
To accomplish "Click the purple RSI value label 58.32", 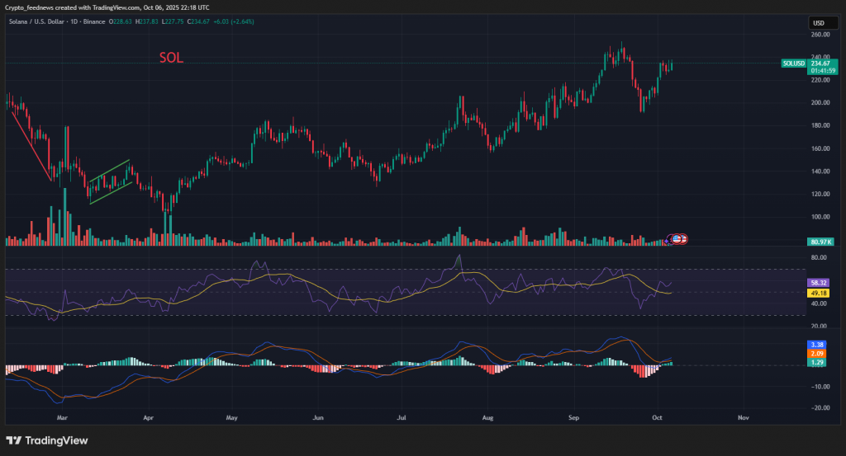I will pyautogui.click(x=819, y=283).
